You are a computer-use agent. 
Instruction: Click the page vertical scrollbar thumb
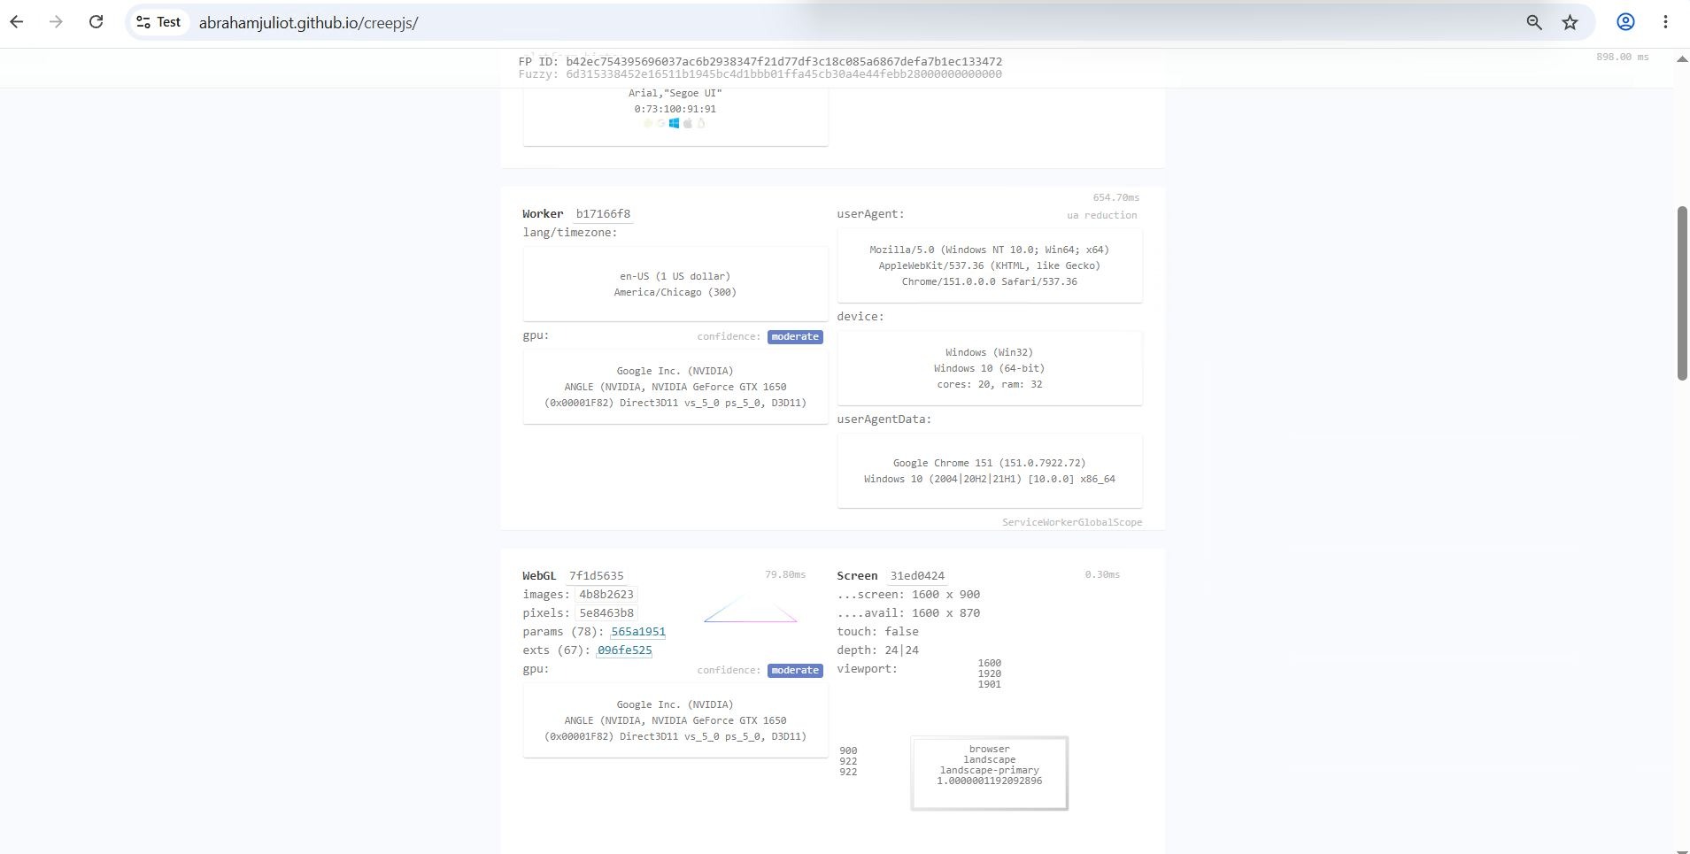click(1682, 293)
